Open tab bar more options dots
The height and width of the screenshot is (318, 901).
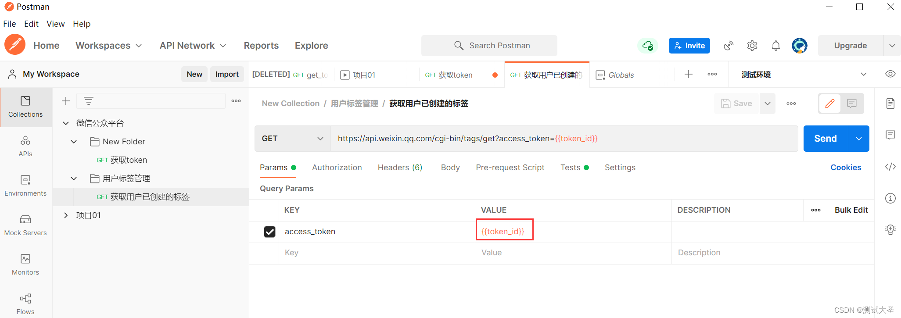[x=712, y=74]
